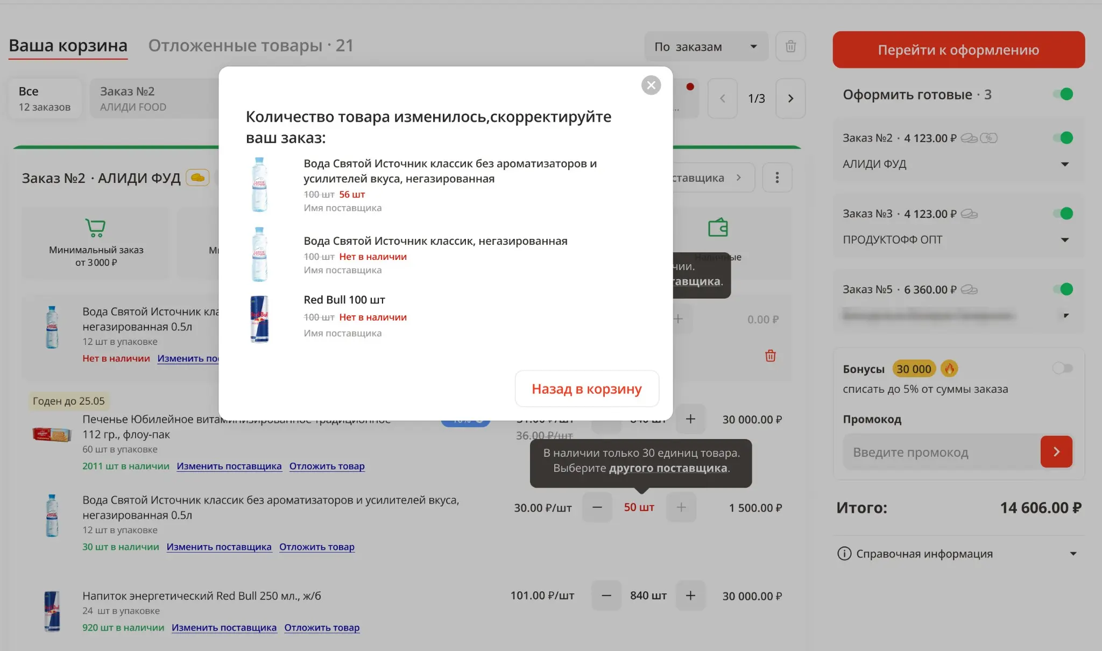Screen dimensions: 1102x651
Task: Click другого поставщика link in tooltip
Action: point(668,468)
